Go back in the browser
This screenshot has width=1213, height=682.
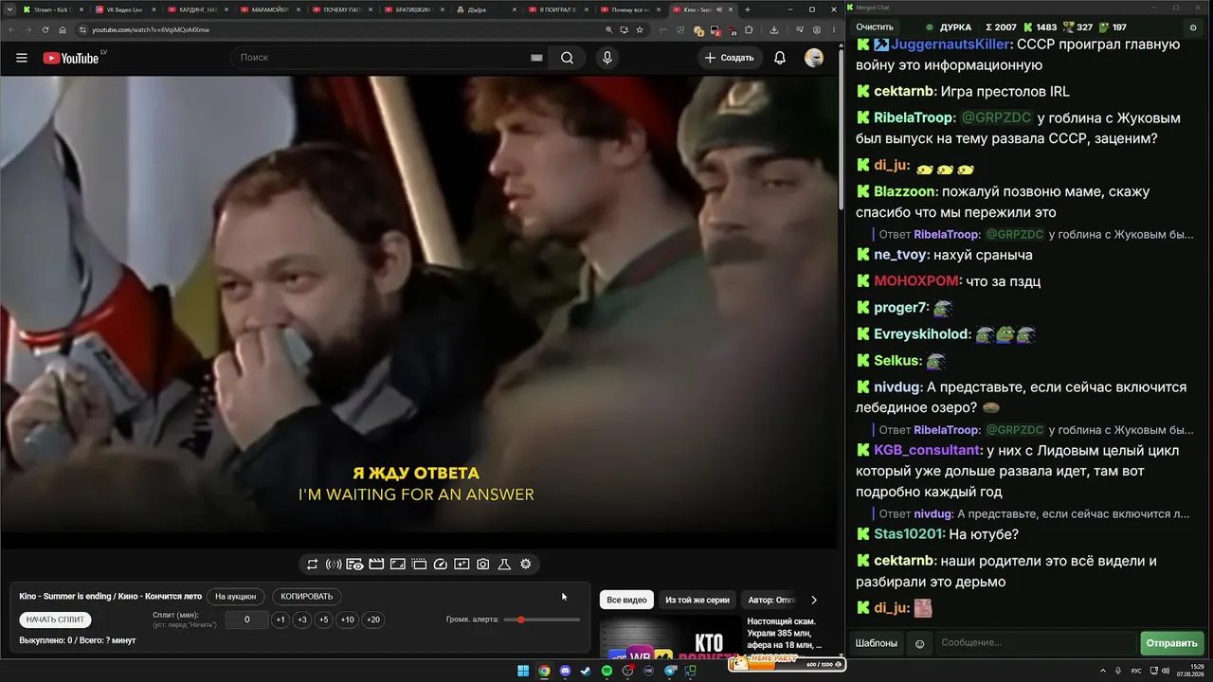click(12, 29)
